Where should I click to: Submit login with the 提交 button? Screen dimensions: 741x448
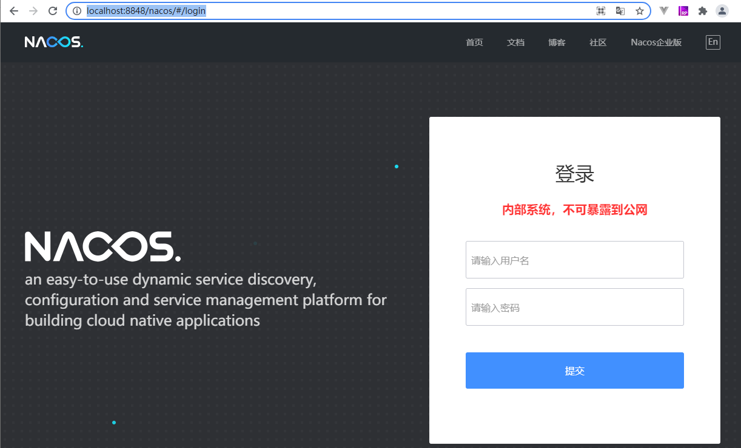pos(575,371)
